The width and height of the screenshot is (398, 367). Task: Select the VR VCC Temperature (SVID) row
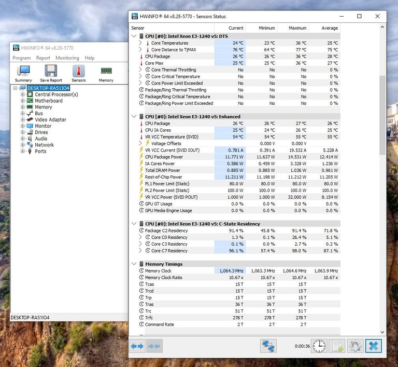[x=238, y=137]
